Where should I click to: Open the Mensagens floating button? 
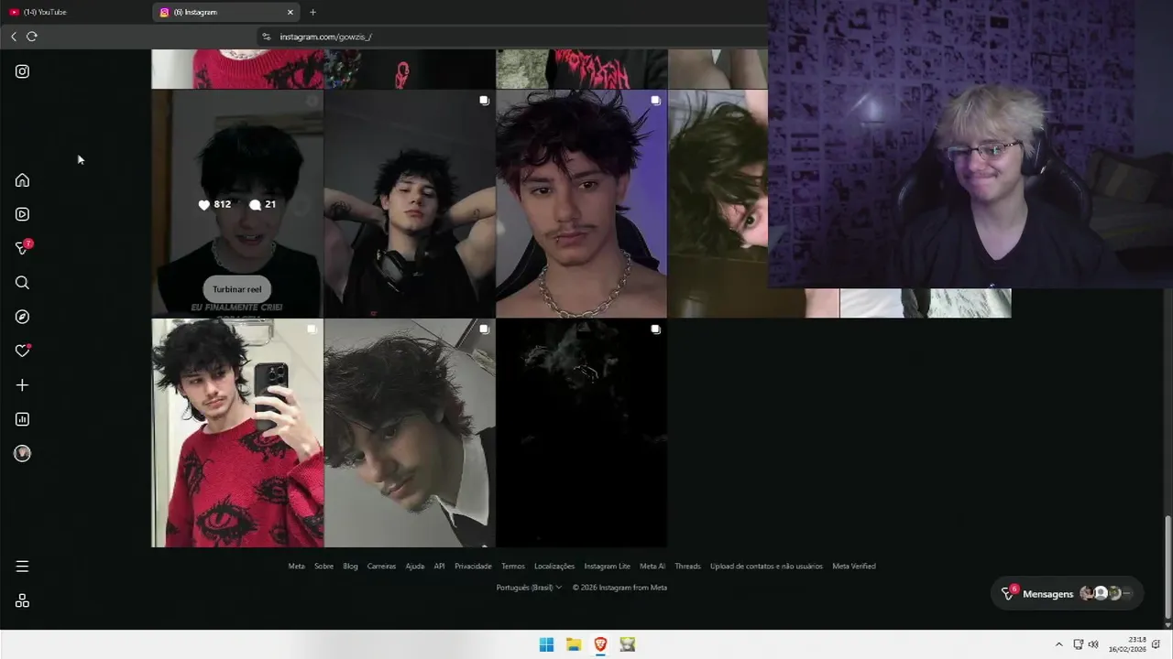pos(1068,593)
